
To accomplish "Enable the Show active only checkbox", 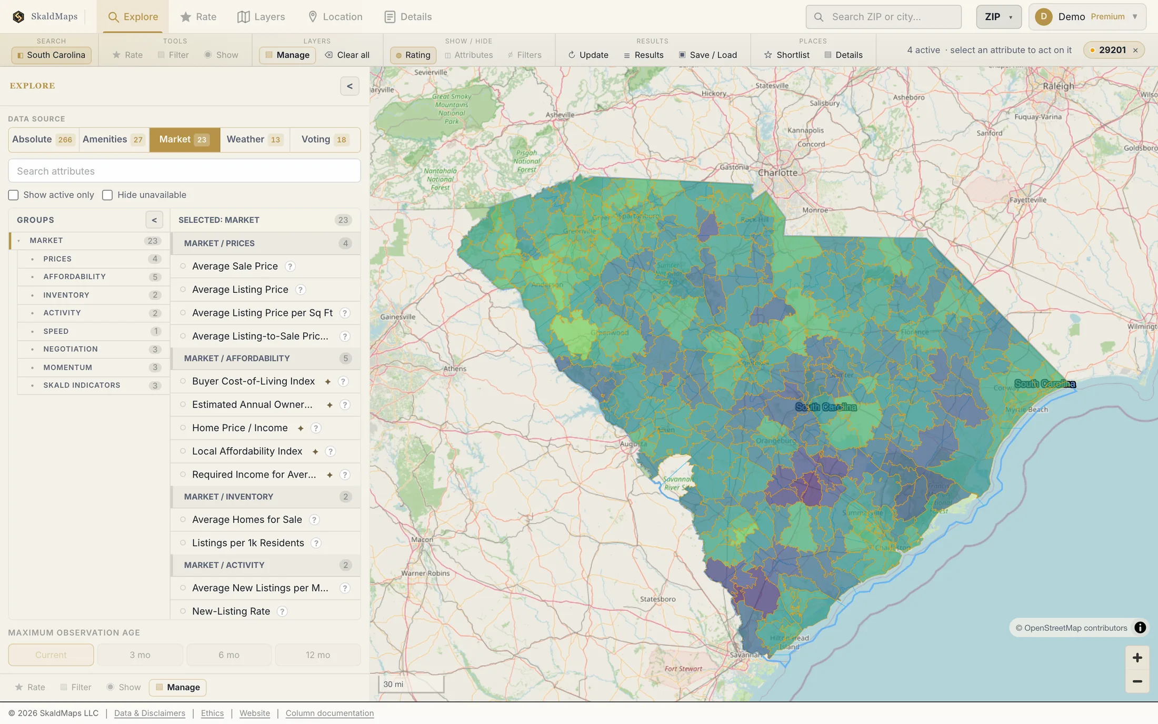I will coord(14,195).
